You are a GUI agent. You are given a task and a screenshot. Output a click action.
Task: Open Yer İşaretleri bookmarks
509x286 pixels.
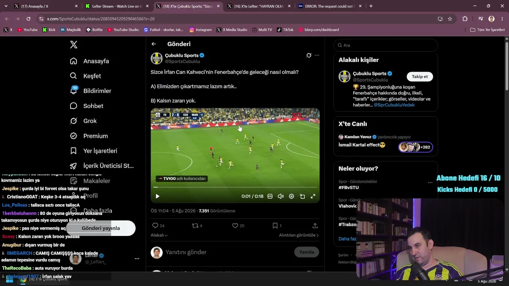pyautogui.click(x=93, y=151)
